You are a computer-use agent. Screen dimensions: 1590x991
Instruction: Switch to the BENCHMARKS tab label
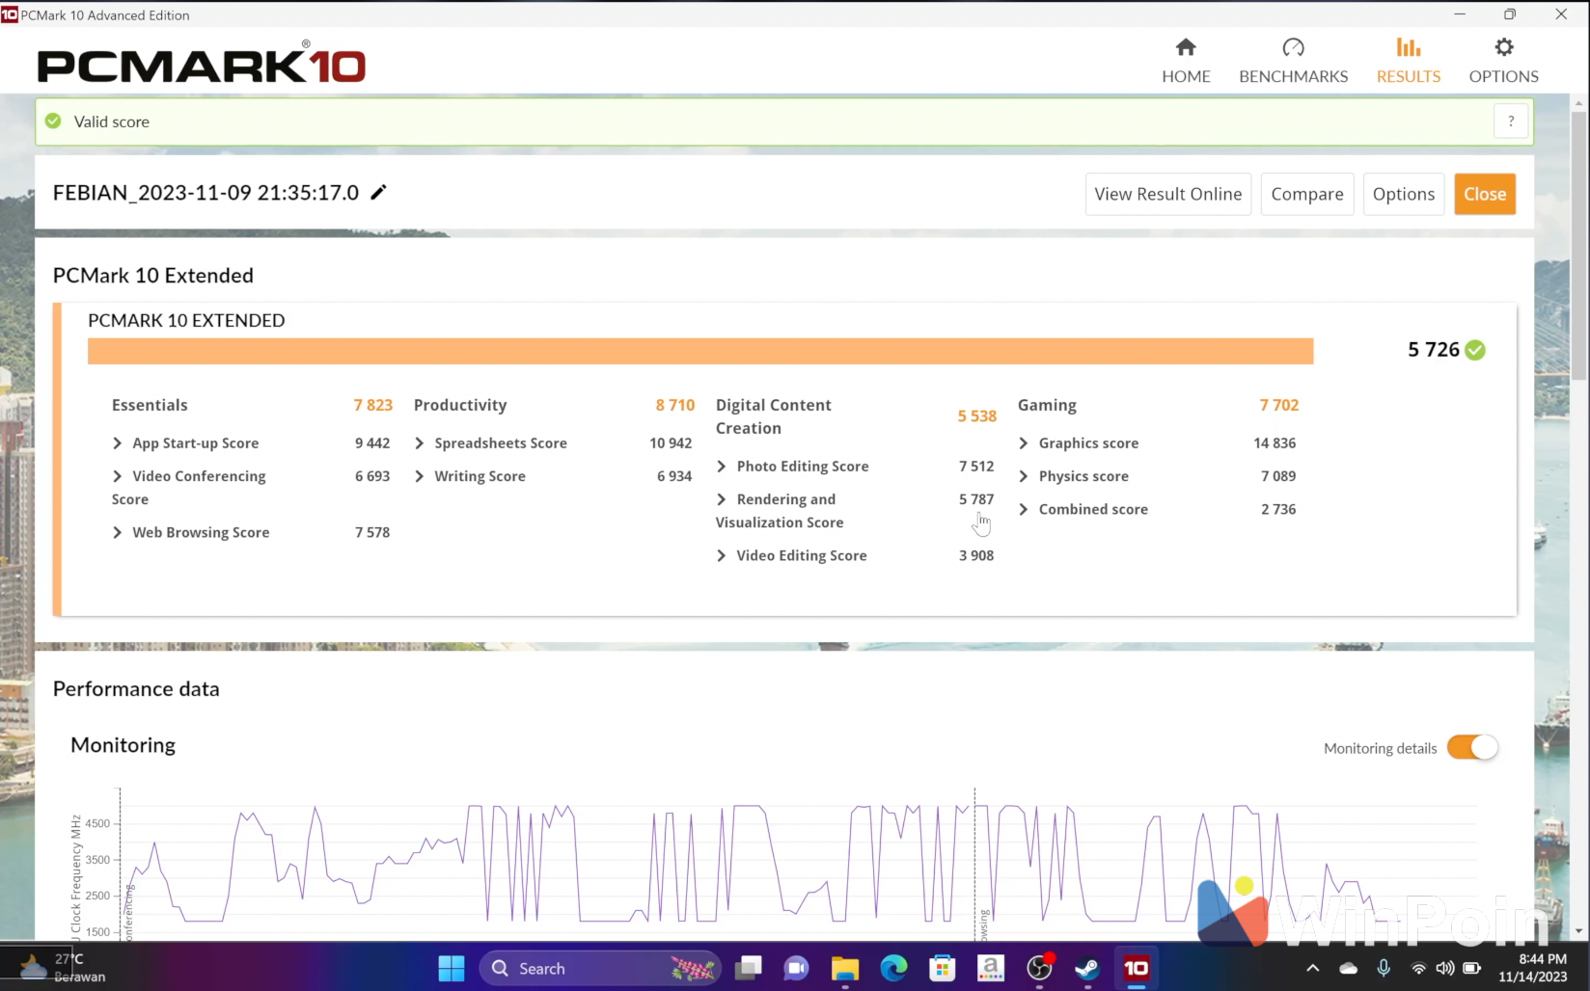pos(1293,76)
